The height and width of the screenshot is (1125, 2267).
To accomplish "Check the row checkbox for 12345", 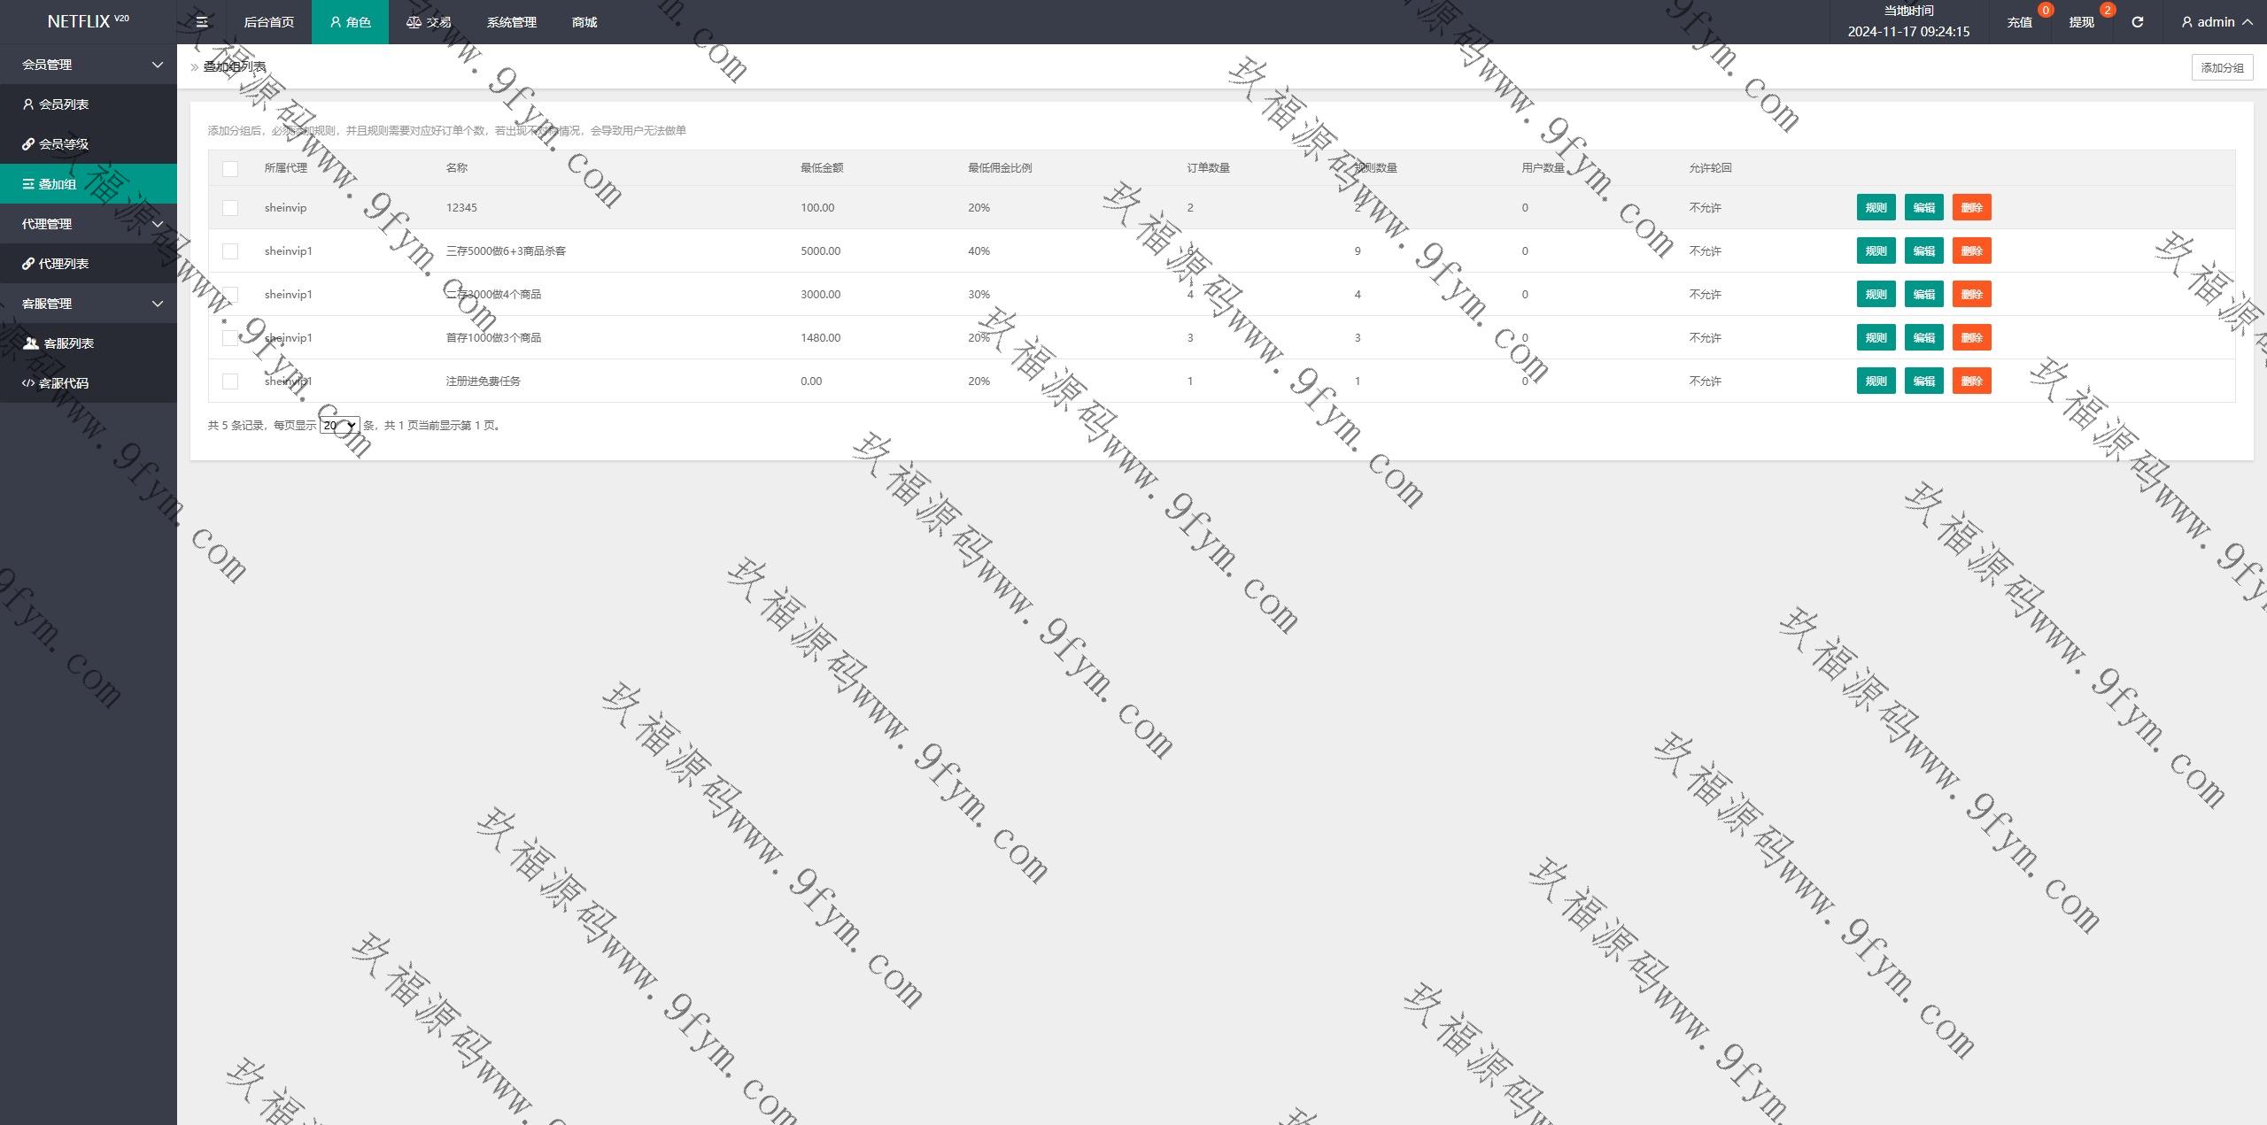I will pyautogui.click(x=230, y=208).
